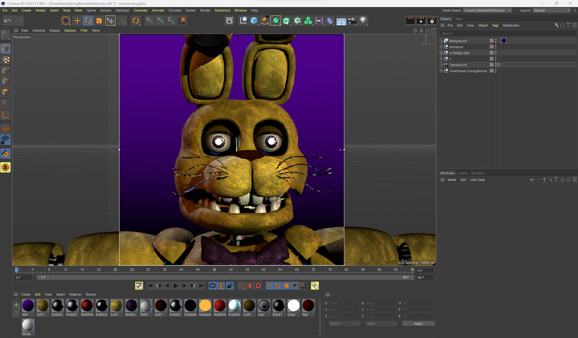Open the Simulate menu

[175, 10]
